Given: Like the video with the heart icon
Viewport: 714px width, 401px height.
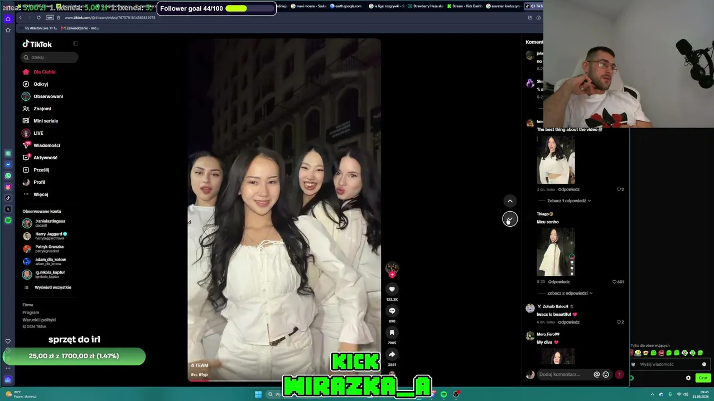Looking at the screenshot, I should pos(392,289).
